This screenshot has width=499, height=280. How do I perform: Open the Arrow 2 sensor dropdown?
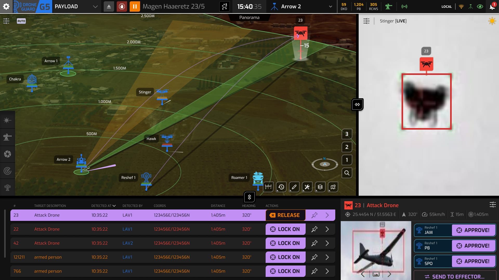(x=330, y=7)
